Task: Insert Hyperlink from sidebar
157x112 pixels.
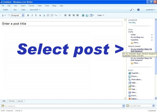Action: point(134,73)
